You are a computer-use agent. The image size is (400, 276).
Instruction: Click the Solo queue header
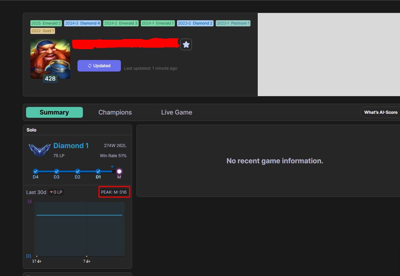(31, 130)
